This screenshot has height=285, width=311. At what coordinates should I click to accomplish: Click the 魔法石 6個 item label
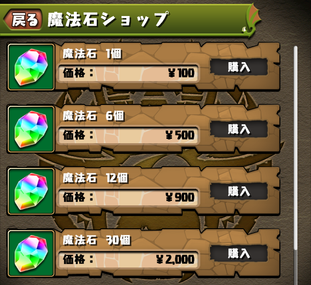point(93,116)
